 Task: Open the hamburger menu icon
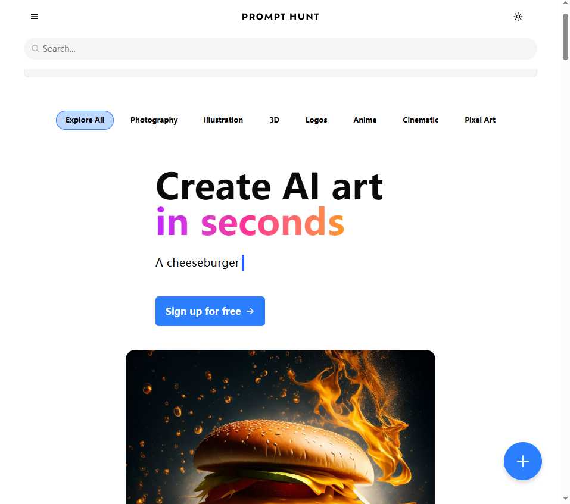click(35, 17)
